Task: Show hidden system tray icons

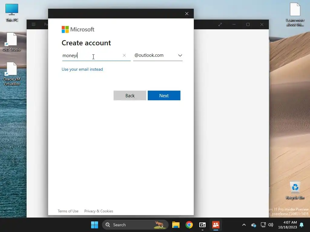Action: tap(244, 225)
